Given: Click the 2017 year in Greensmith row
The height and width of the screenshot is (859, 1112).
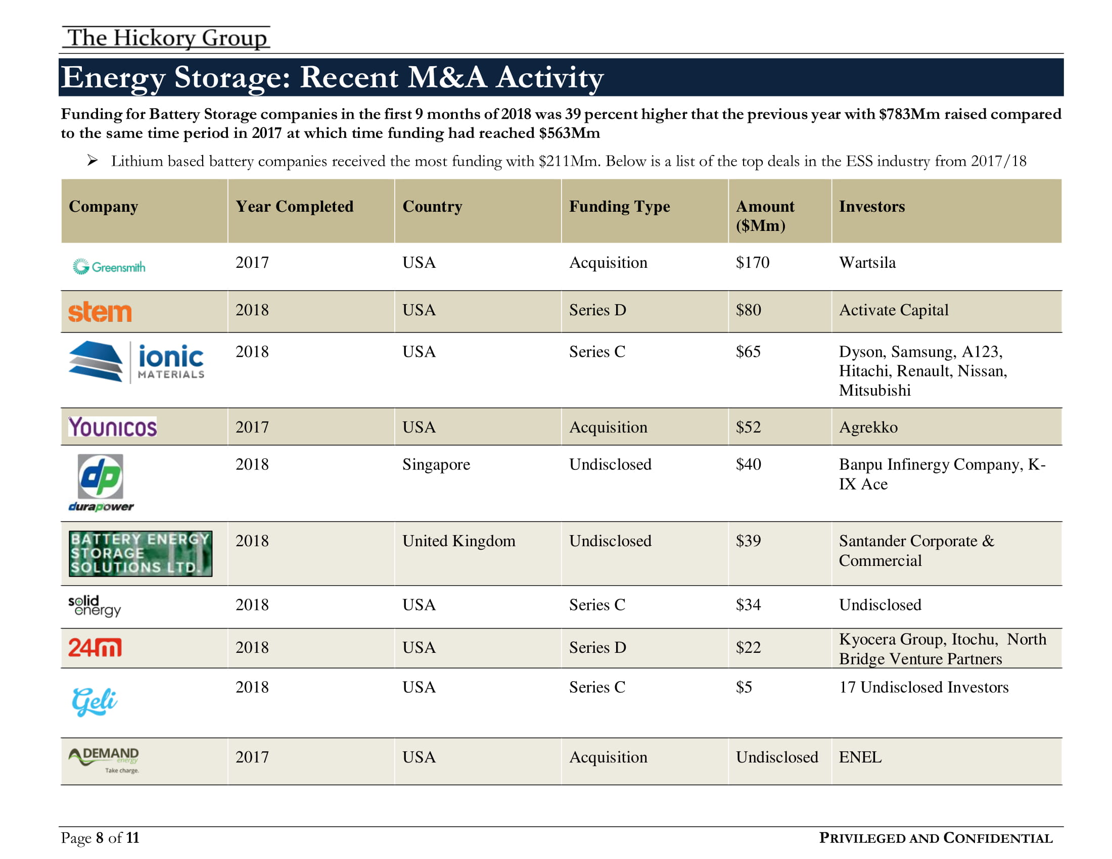Looking at the screenshot, I should pyautogui.click(x=252, y=263).
